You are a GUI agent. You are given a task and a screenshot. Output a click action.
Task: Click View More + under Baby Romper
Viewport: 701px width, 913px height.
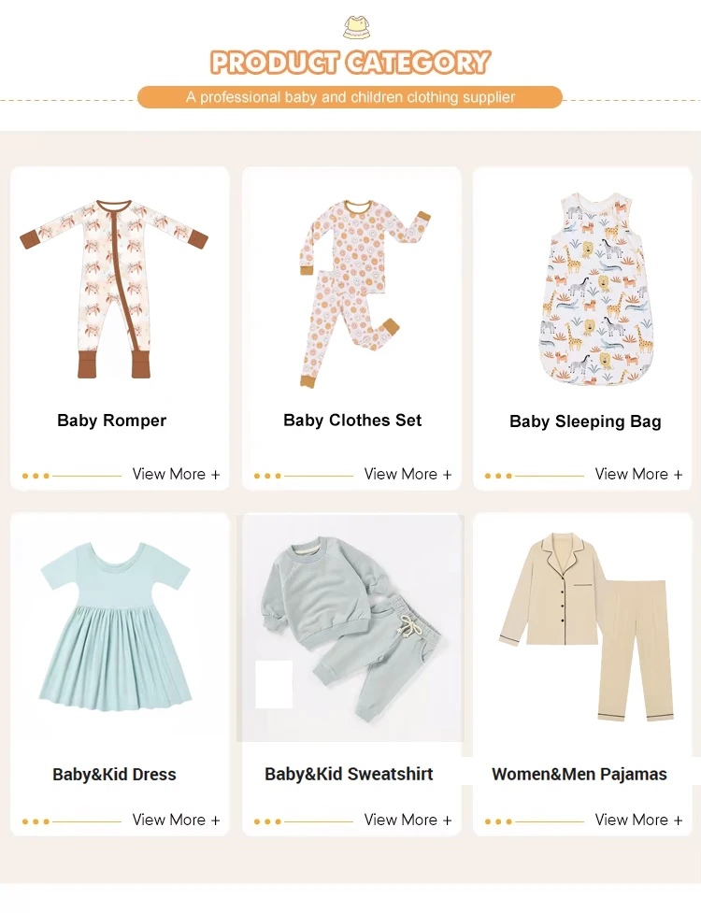click(x=177, y=475)
